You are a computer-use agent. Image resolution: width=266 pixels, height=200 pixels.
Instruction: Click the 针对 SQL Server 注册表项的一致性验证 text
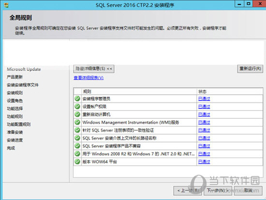tap(118, 130)
